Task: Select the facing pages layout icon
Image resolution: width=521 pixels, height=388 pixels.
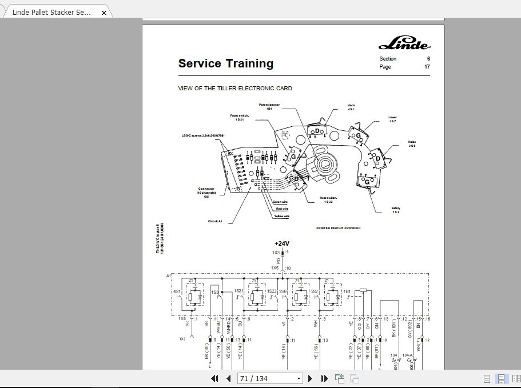Action: pos(514,378)
